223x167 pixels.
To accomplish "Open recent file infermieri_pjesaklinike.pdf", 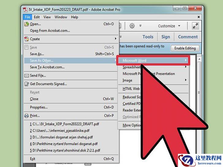I will click(71, 131).
